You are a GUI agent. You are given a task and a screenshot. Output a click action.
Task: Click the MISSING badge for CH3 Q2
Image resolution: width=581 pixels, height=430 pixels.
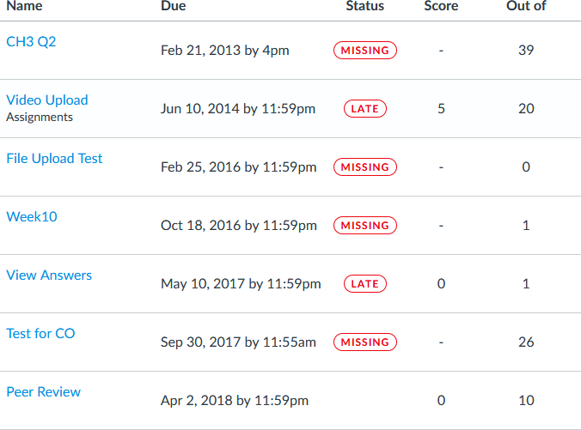click(x=365, y=51)
